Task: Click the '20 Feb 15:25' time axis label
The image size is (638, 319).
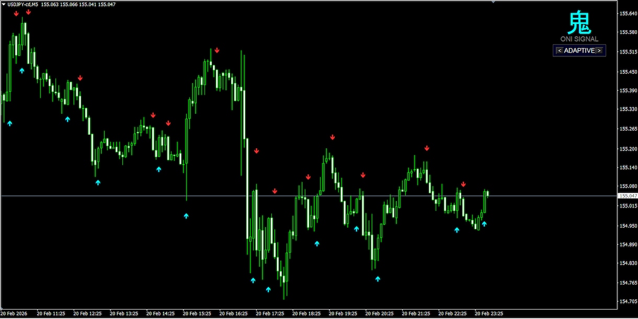Action: (x=197, y=314)
